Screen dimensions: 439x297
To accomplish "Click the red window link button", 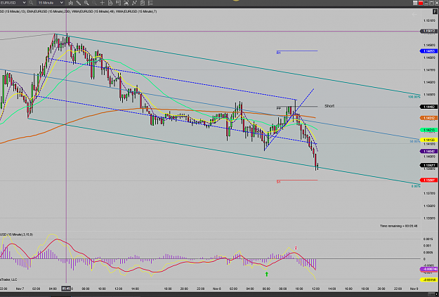I will 421,3.
